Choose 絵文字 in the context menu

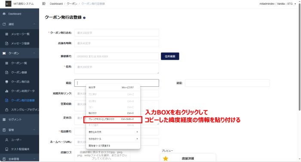[113, 87]
